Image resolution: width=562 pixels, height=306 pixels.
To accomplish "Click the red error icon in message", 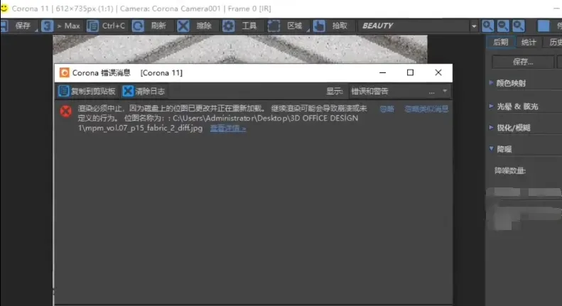I will tap(65, 111).
